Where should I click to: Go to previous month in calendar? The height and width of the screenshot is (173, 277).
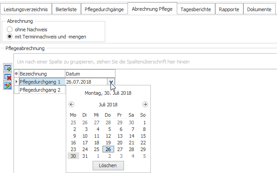pyautogui.click(x=71, y=105)
